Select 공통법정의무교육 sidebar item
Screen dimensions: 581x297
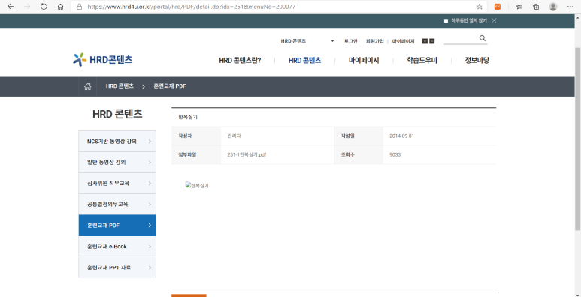[x=117, y=204]
